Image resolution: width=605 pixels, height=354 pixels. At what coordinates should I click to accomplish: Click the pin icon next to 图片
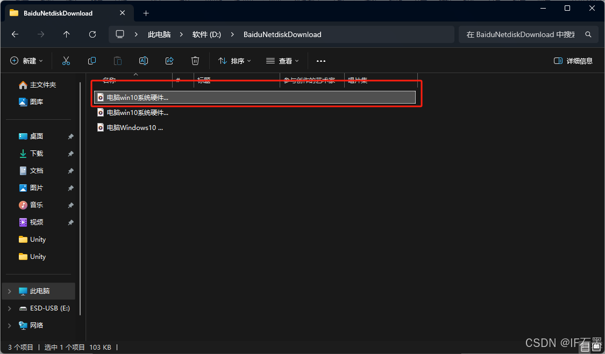click(x=70, y=188)
